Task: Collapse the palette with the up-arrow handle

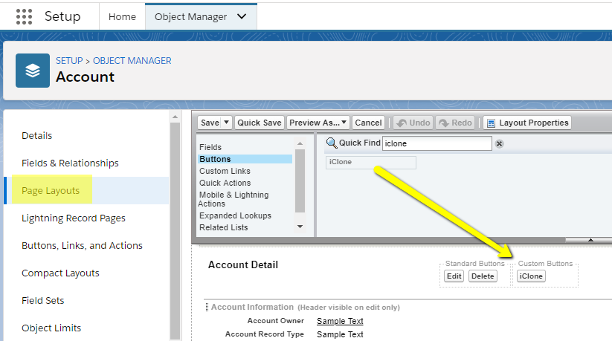Action: (x=590, y=240)
